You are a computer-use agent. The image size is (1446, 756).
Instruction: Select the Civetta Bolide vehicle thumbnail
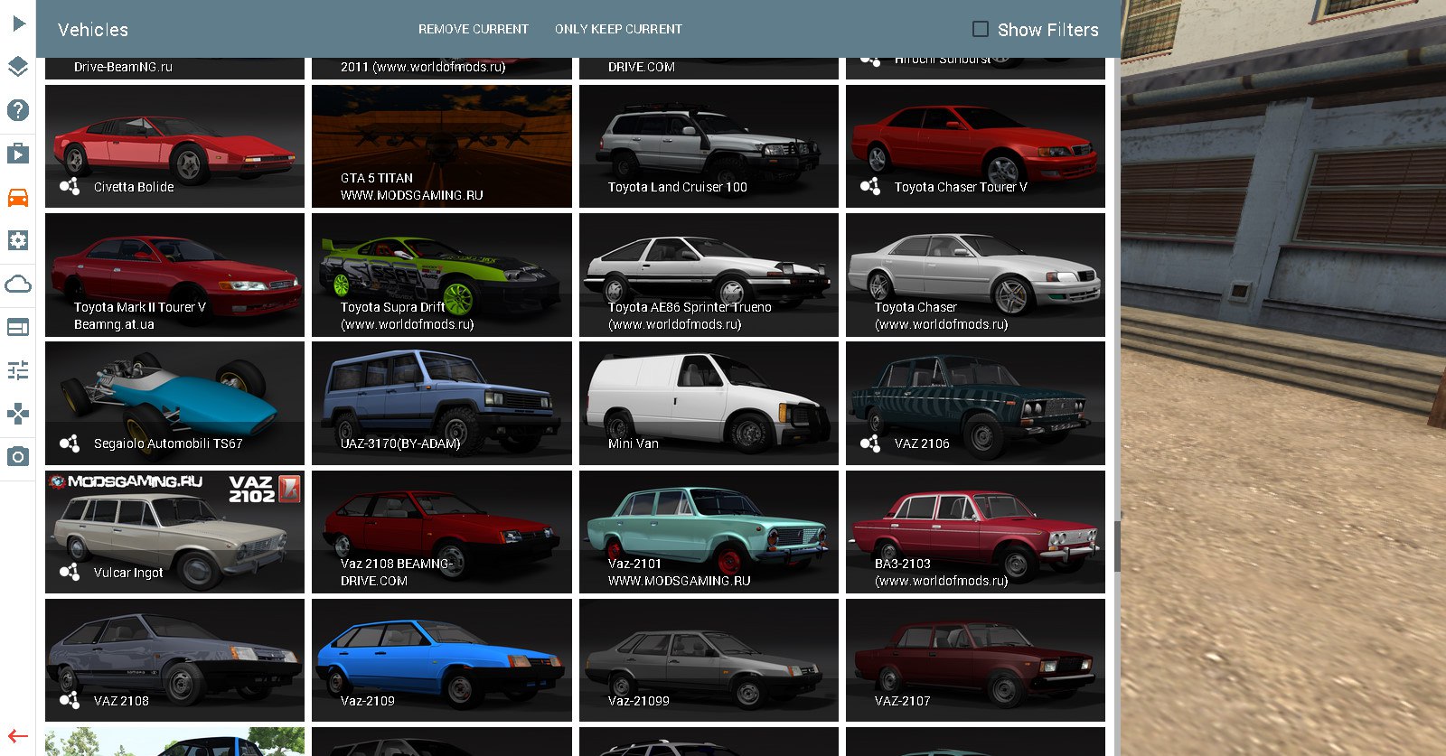click(x=174, y=146)
